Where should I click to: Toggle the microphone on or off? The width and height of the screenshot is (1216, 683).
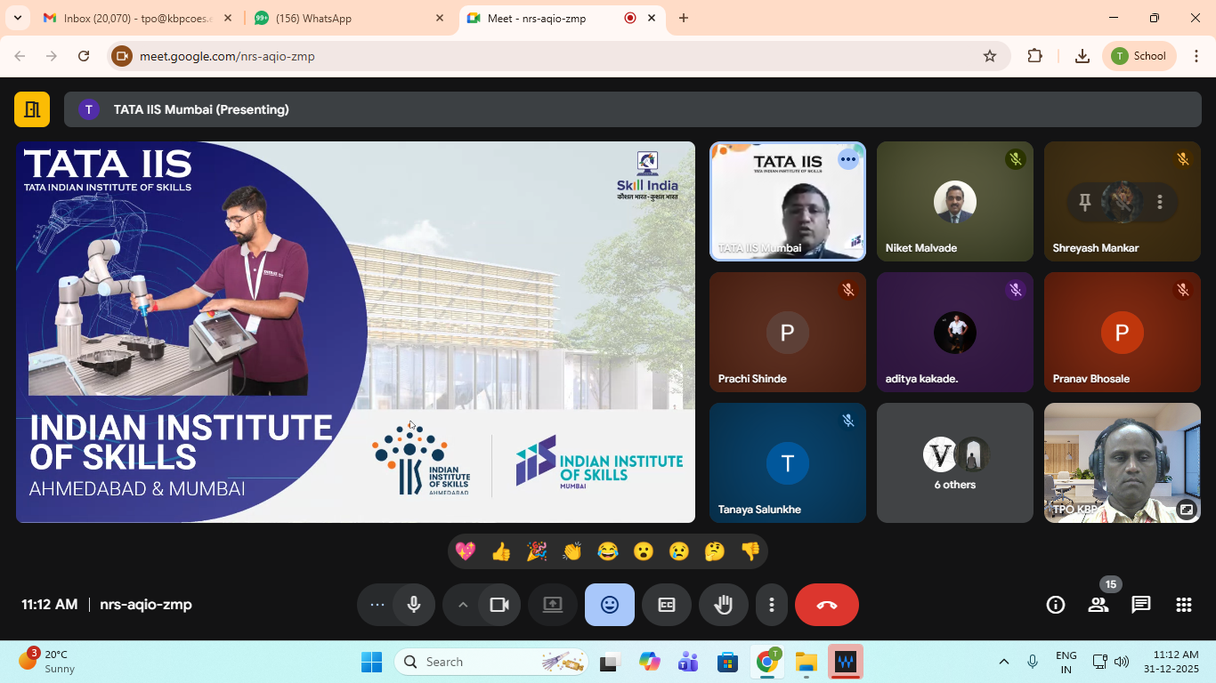click(x=413, y=605)
